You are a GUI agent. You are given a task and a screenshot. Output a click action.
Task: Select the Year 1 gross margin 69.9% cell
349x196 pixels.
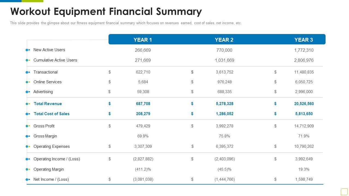[143, 136]
